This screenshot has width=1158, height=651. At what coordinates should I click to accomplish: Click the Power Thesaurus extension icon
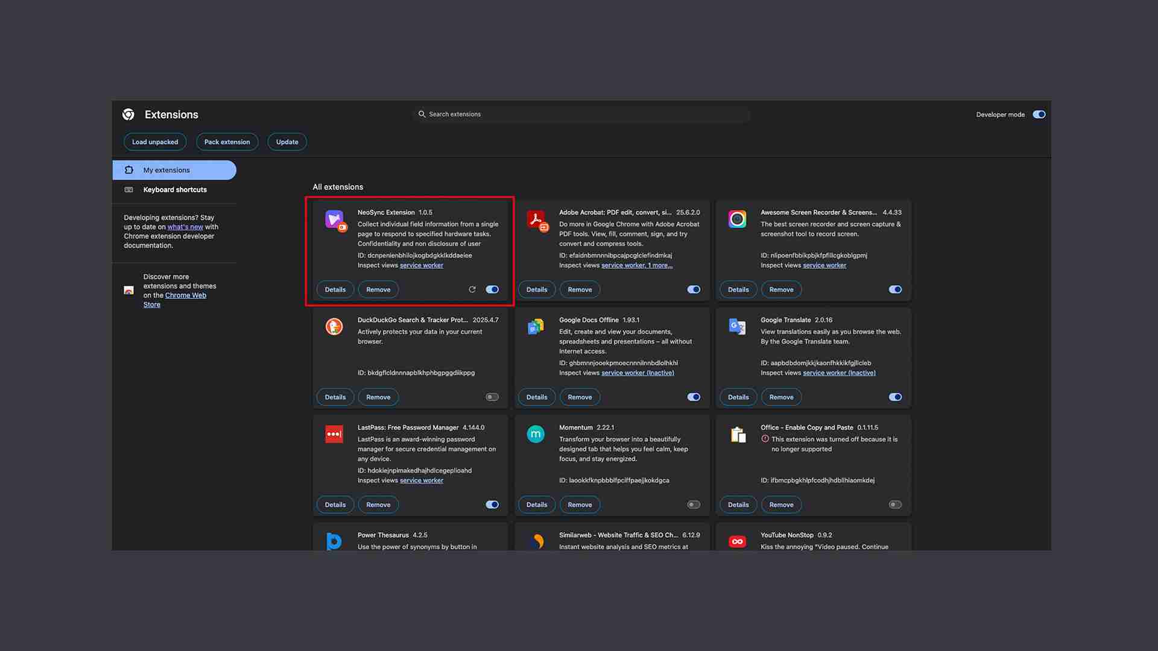[x=334, y=541]
